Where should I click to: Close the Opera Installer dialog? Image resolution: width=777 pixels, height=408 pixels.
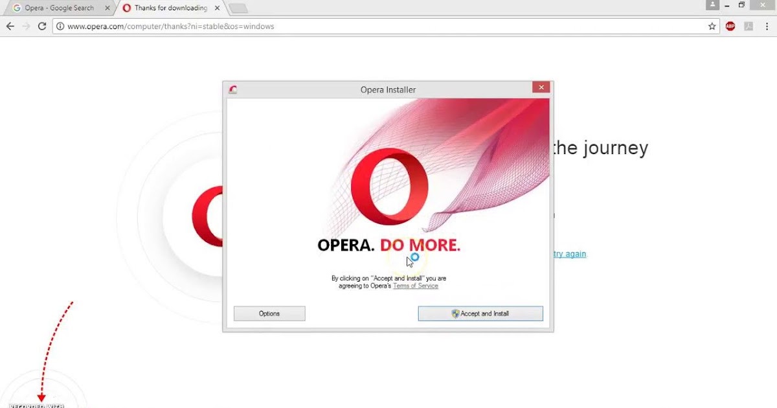click(541, 87)
